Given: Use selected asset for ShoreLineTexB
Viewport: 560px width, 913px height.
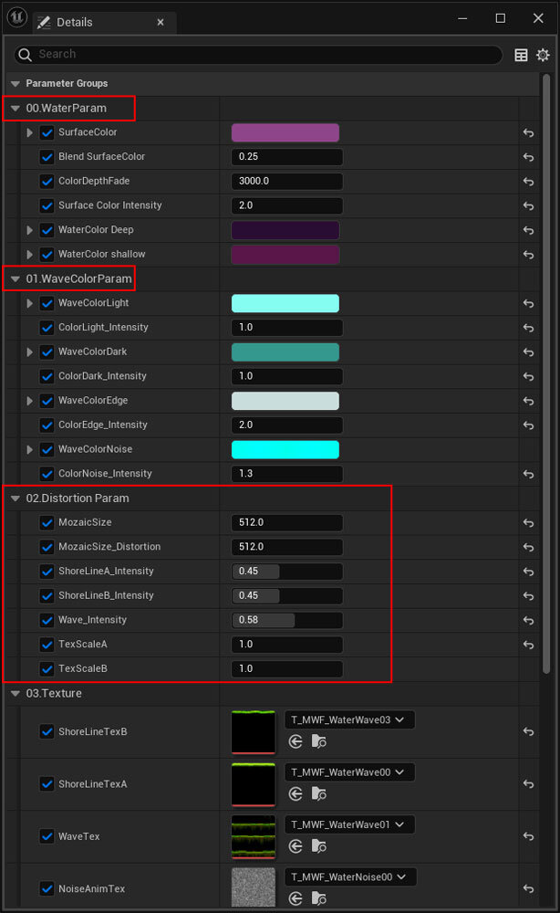Looking at the screenshot, I should 296,742.
